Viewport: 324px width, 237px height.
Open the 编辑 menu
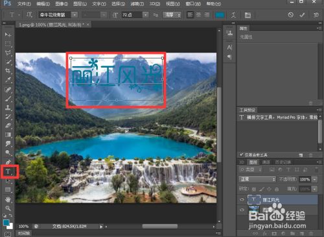pos(43,4)
